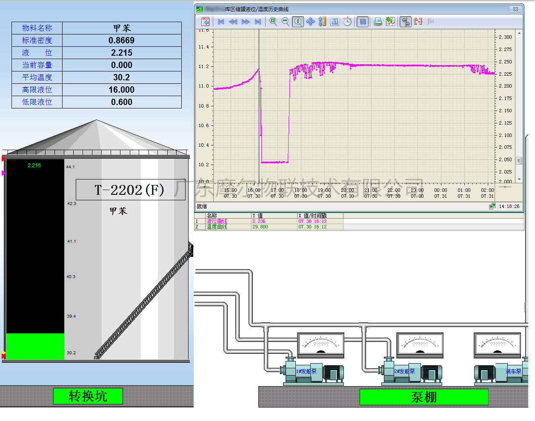This screenshot has height=421, width=535.
Task: Click the fast forward double-arrow icon
Action: tap(246, 22)
